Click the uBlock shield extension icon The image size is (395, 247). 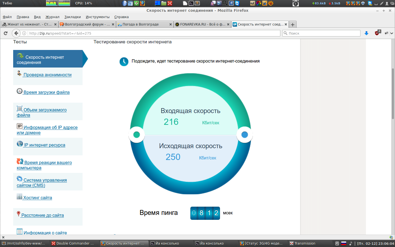377,33
